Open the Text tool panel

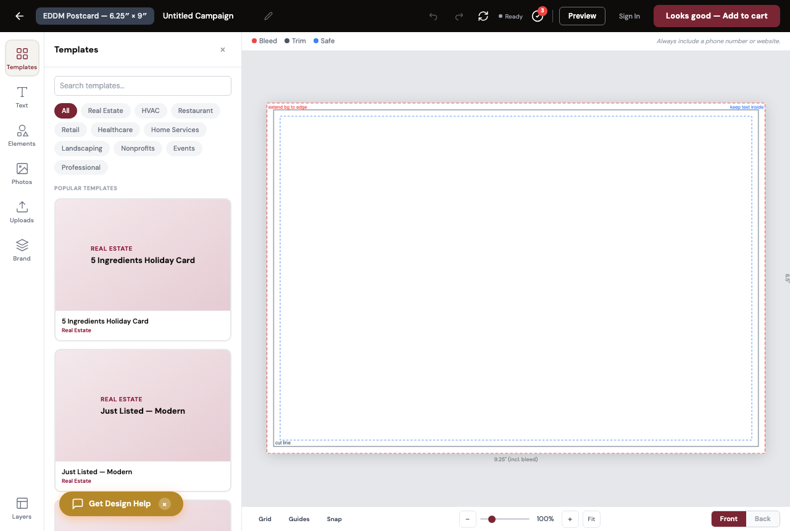point(22,97)
